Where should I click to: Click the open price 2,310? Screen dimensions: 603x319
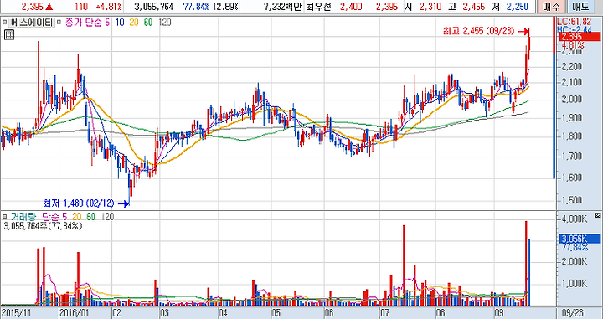pos(430,7)
